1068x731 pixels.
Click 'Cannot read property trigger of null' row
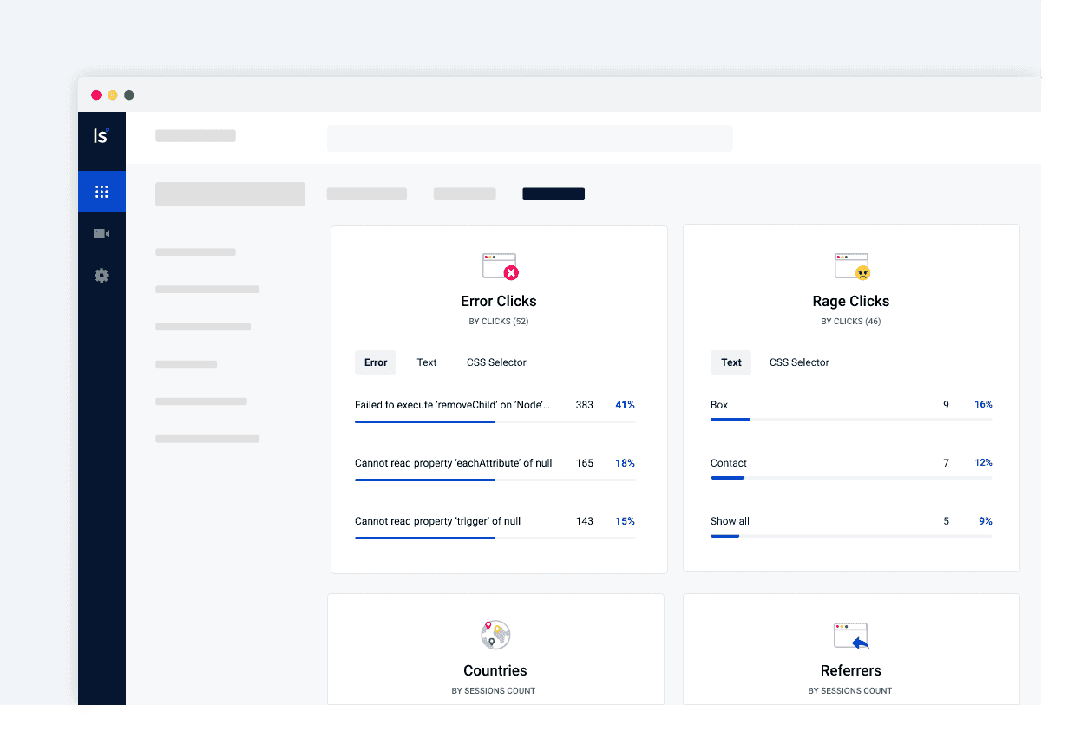(x=495, y=527)
